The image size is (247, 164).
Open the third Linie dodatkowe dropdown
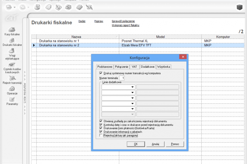133,98
